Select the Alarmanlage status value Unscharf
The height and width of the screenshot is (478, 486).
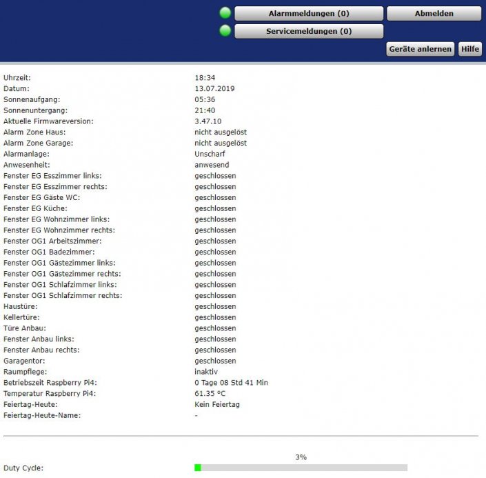tap(210, 154)
